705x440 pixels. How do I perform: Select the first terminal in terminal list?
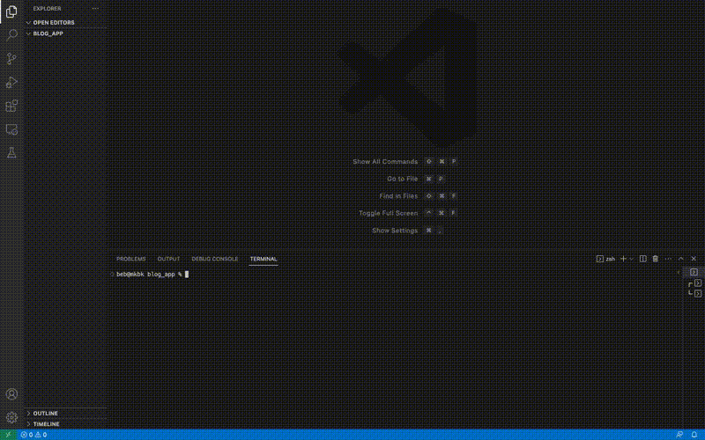click(694, 272)
